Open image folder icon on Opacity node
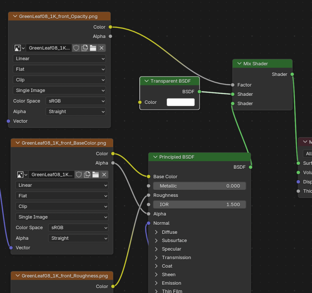 click(x=93, y=48)
